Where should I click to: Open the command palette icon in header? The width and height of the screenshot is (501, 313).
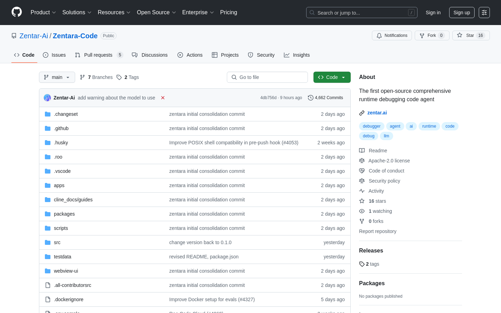(484, 13)
